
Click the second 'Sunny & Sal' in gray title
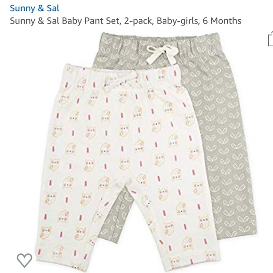point(34,21)
